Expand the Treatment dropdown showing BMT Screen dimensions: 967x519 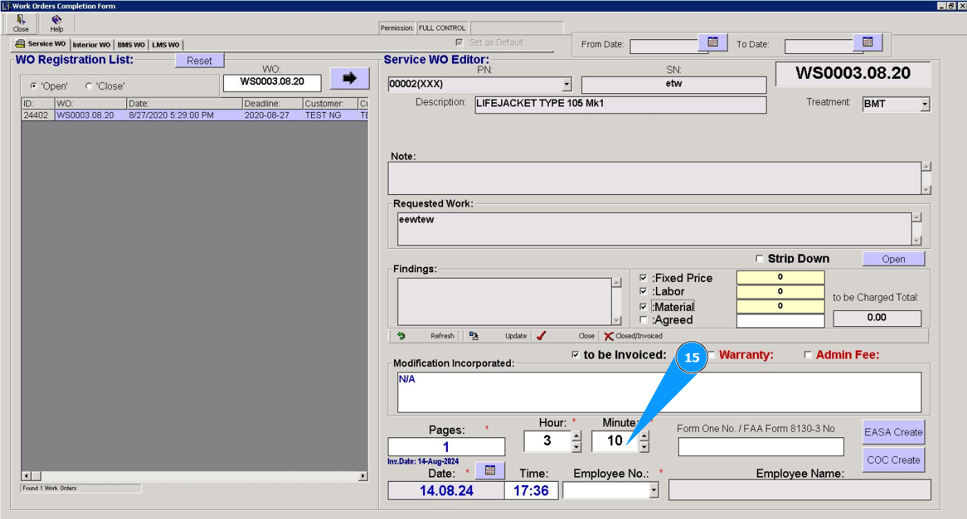(x=926, y=104)
